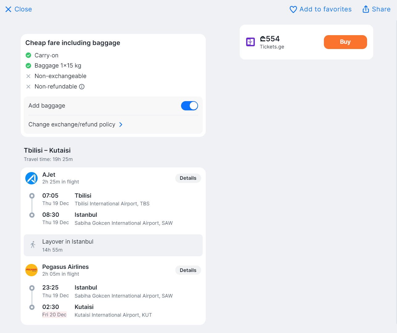Click the Non-exchangeable text

click(x=60, y=76)
